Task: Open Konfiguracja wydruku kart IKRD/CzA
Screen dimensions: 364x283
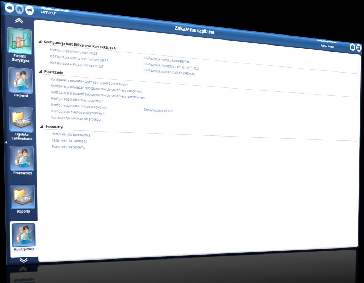Action: (x=166, y=60)
